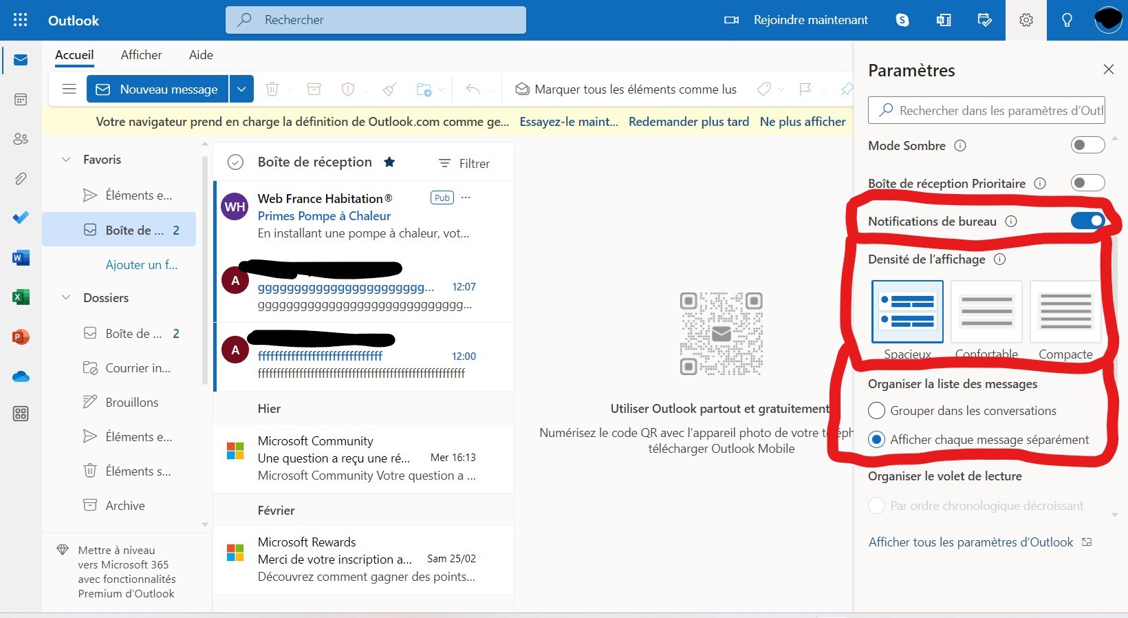Open the Microsoft Rewards email

(363, 560)
